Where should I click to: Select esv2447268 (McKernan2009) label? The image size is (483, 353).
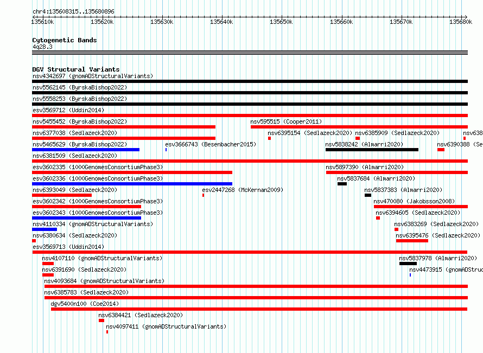pyautogui.click(x=243, y=190)
